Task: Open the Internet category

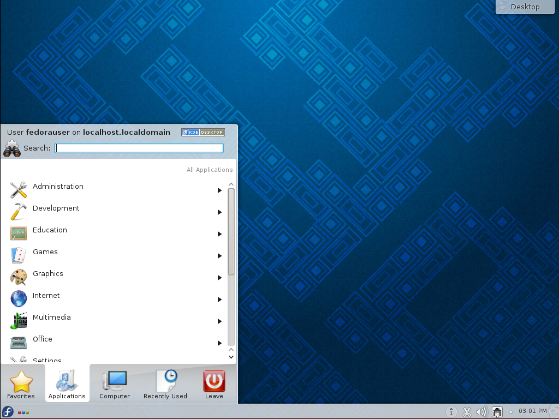Action: (x=117, y=299)
